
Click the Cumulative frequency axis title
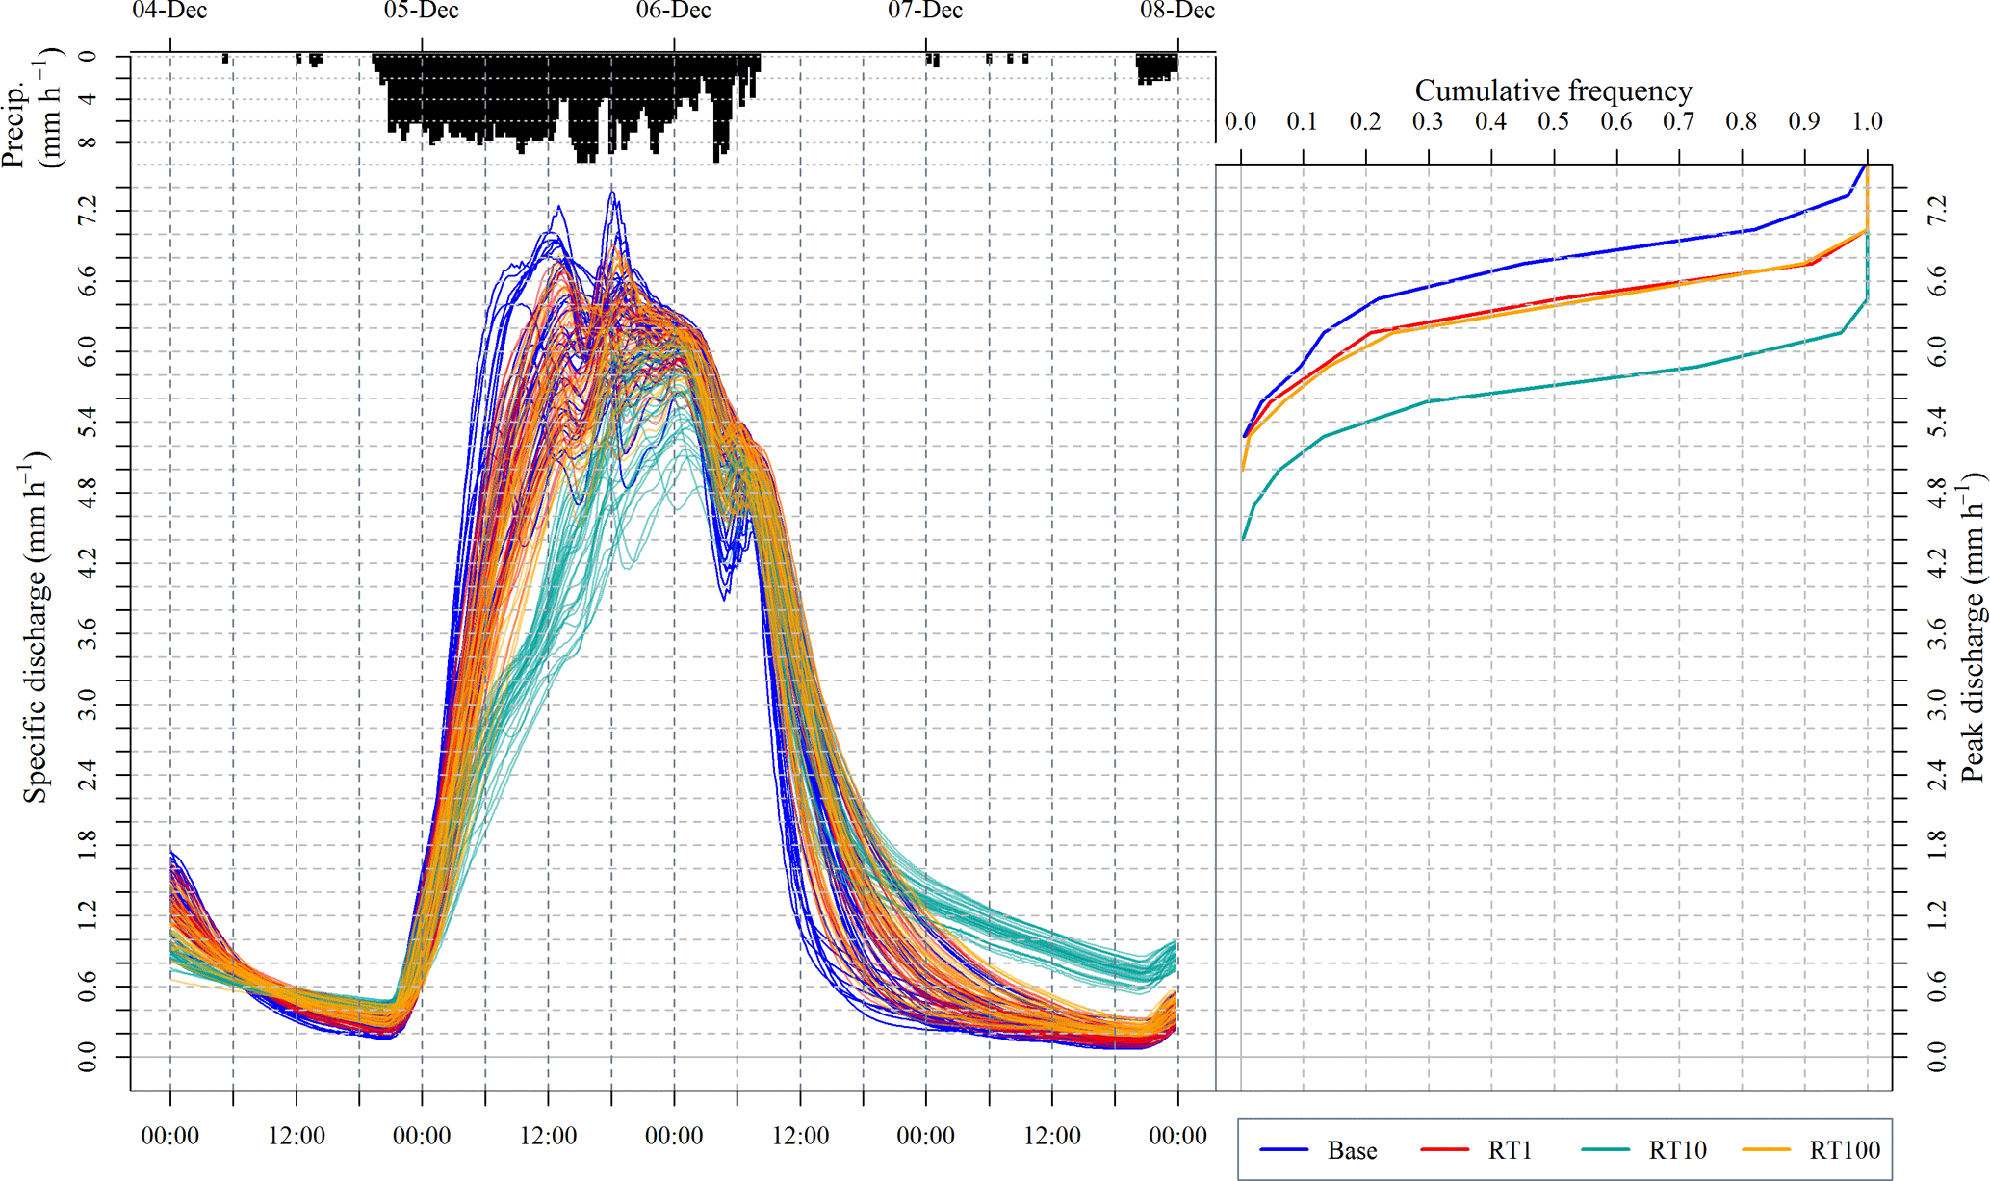[1553, 90]
